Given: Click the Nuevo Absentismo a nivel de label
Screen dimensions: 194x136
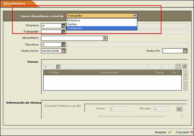Looking at the screenshot, I should coord(42,16).
